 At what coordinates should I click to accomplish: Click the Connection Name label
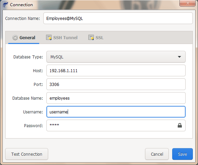[22, 19]
